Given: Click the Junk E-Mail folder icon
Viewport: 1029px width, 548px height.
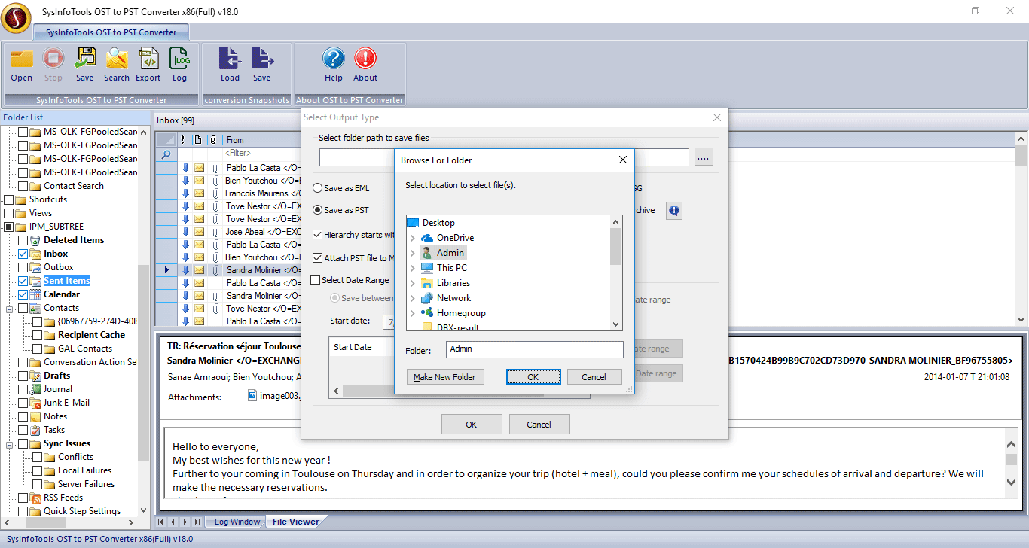Looking at the screenshot, I should [35, 403].
